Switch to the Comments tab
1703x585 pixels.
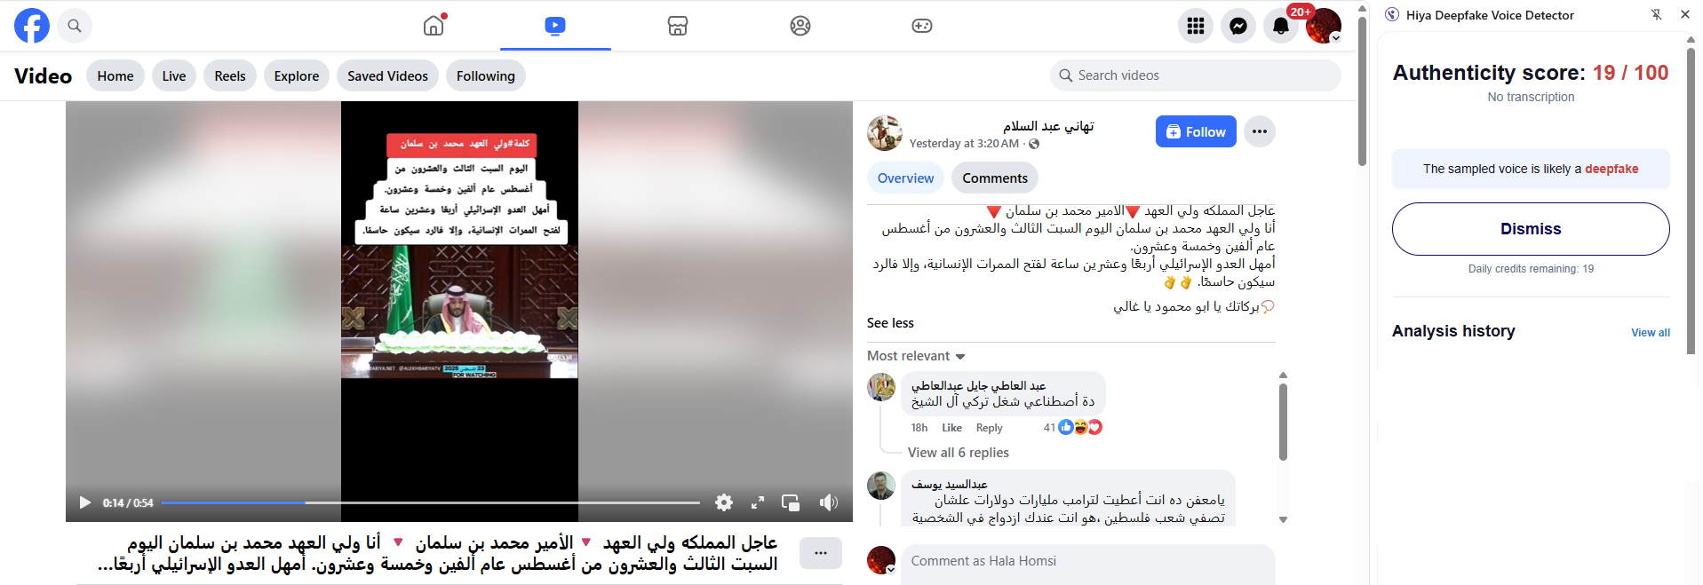[x=995, y=178]
